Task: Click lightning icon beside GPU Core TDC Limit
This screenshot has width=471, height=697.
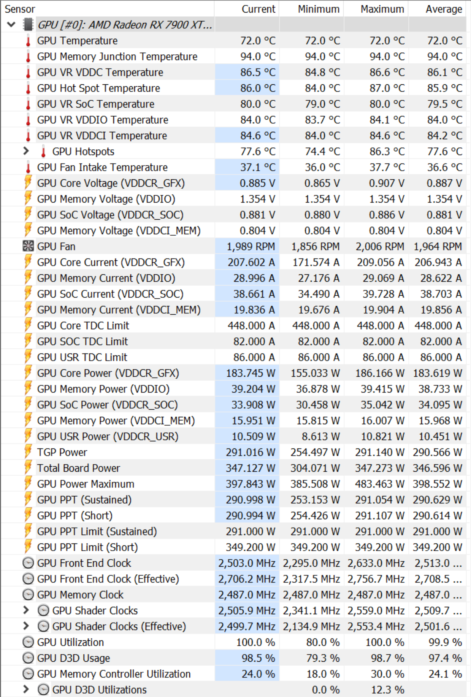Action: pos(28,326)
